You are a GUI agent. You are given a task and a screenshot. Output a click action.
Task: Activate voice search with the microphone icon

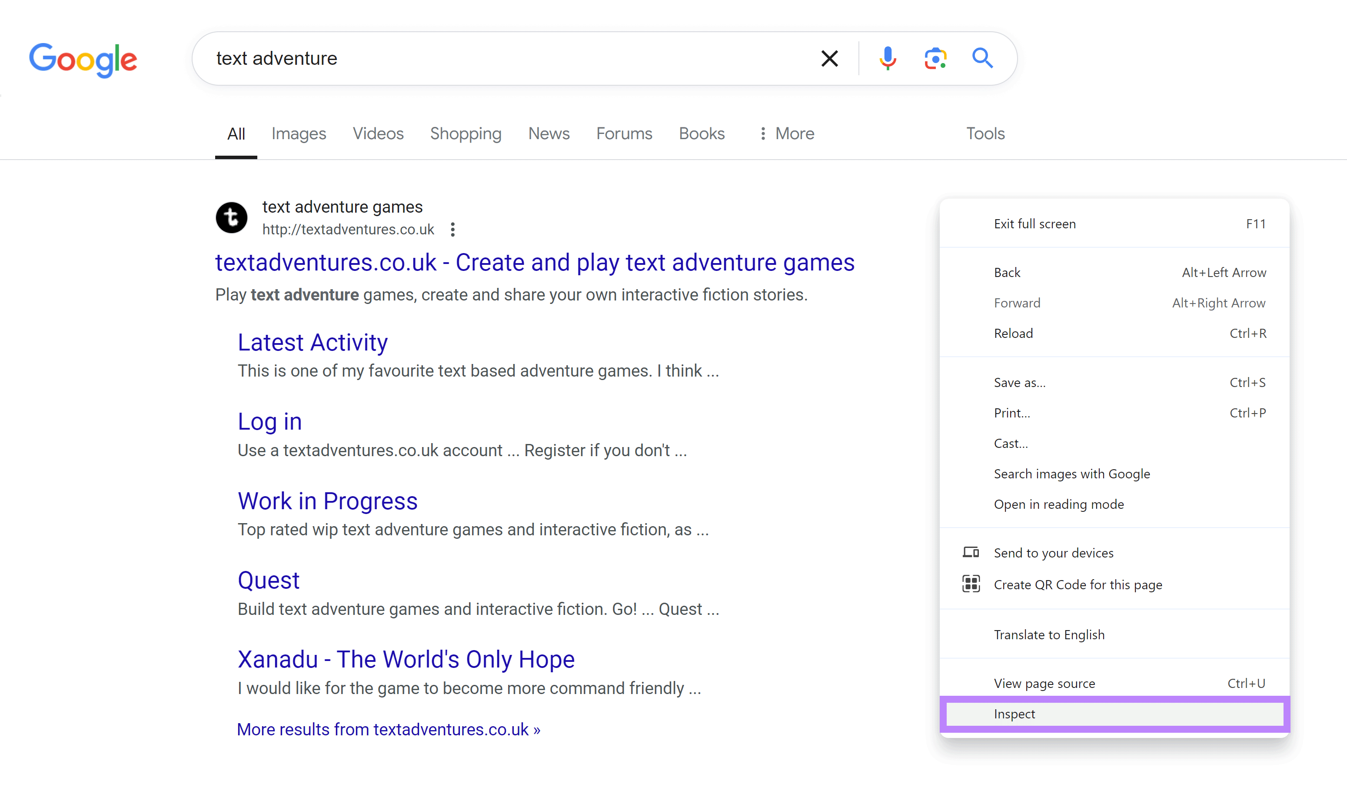[x=887, y=58]
